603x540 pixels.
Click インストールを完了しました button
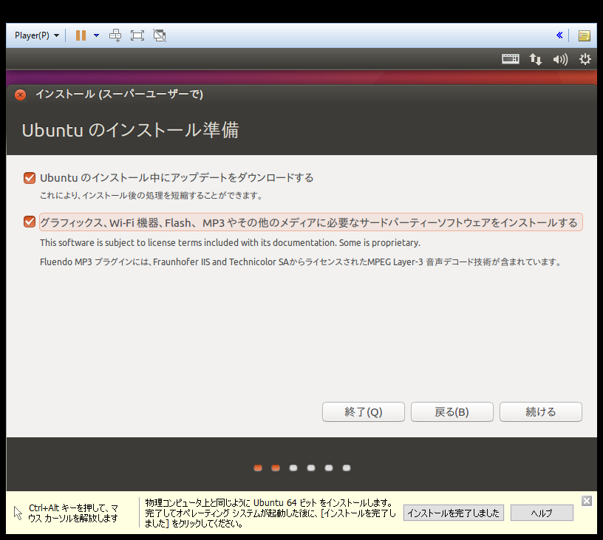pos(454,513)
